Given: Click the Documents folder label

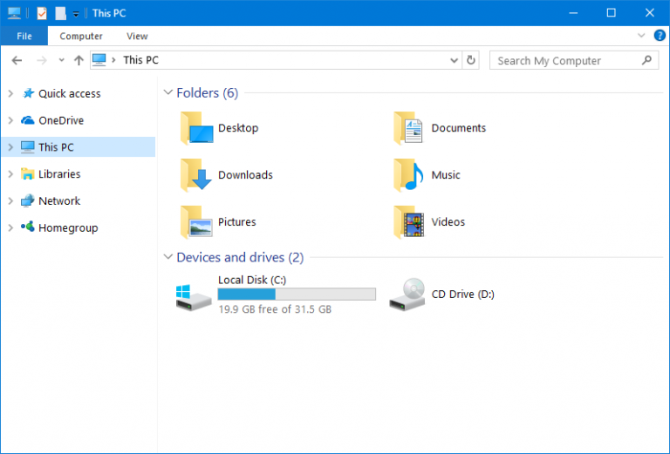Looking at the screenshot, I should click(459, 128).
